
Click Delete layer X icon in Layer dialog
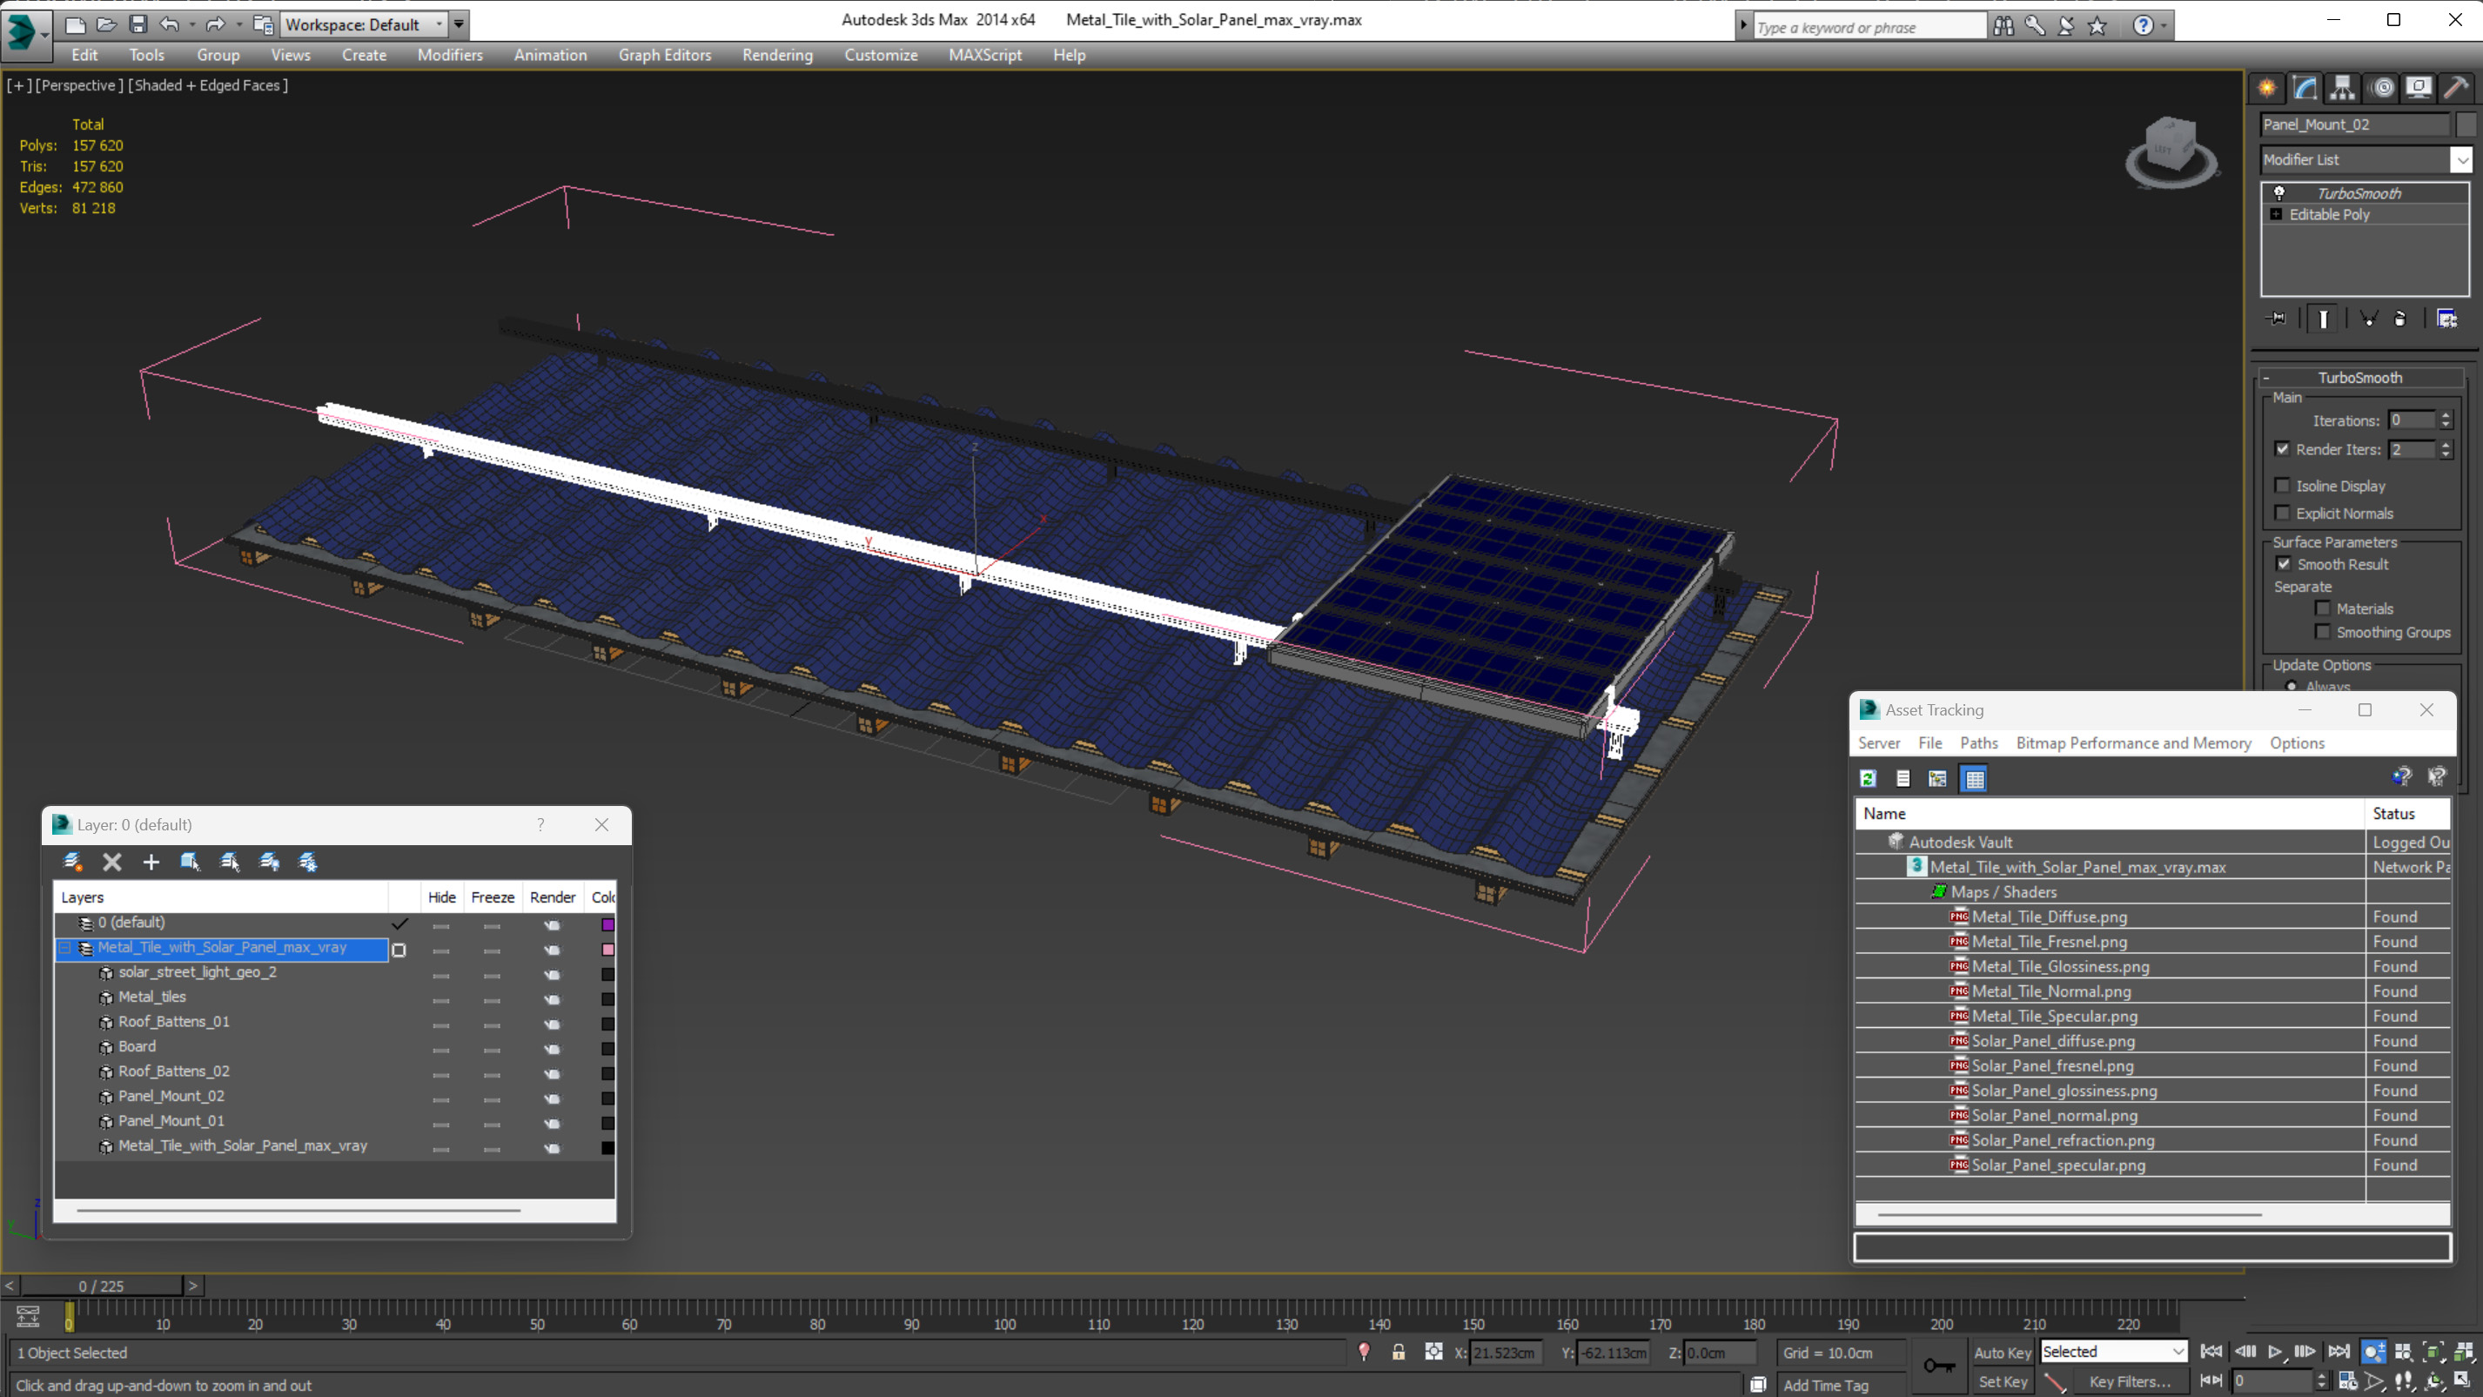coord(111,862)
